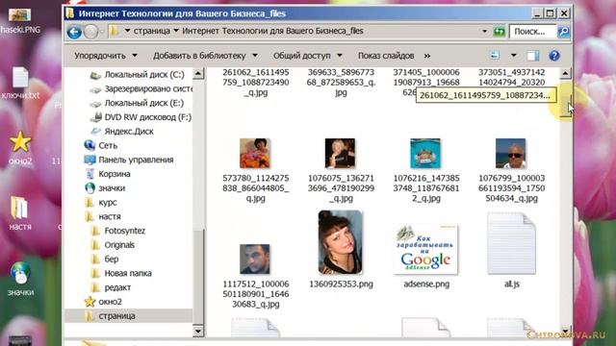
Task: Click the Forward navigation arrow button
Action: (91, 32)
